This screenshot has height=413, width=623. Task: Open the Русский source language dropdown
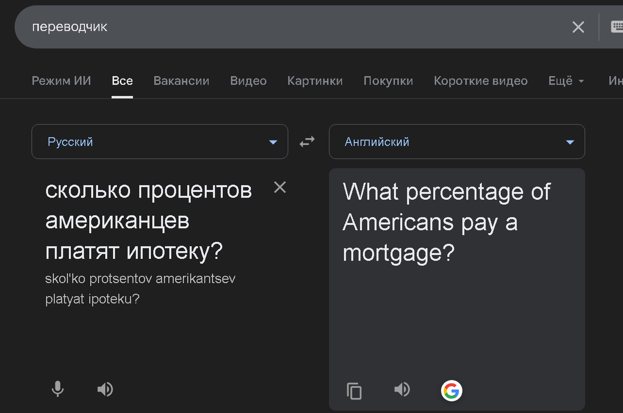point(160,142)
